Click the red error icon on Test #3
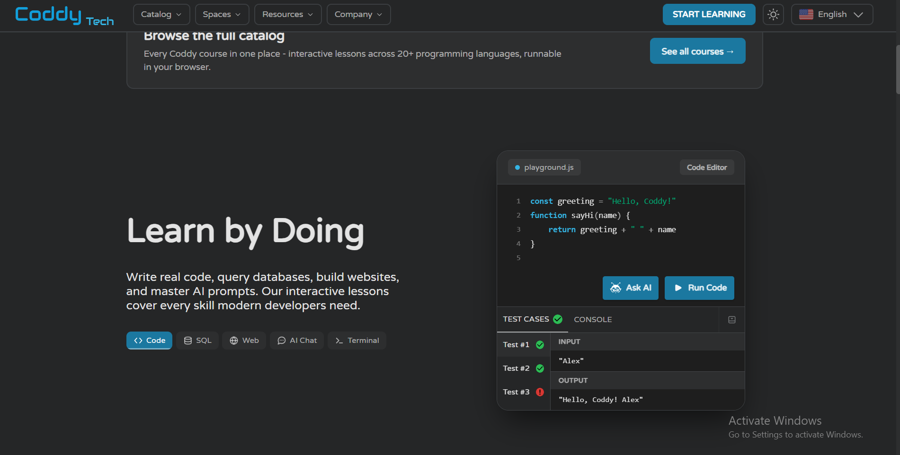The image size is (900, 455). 540,392
